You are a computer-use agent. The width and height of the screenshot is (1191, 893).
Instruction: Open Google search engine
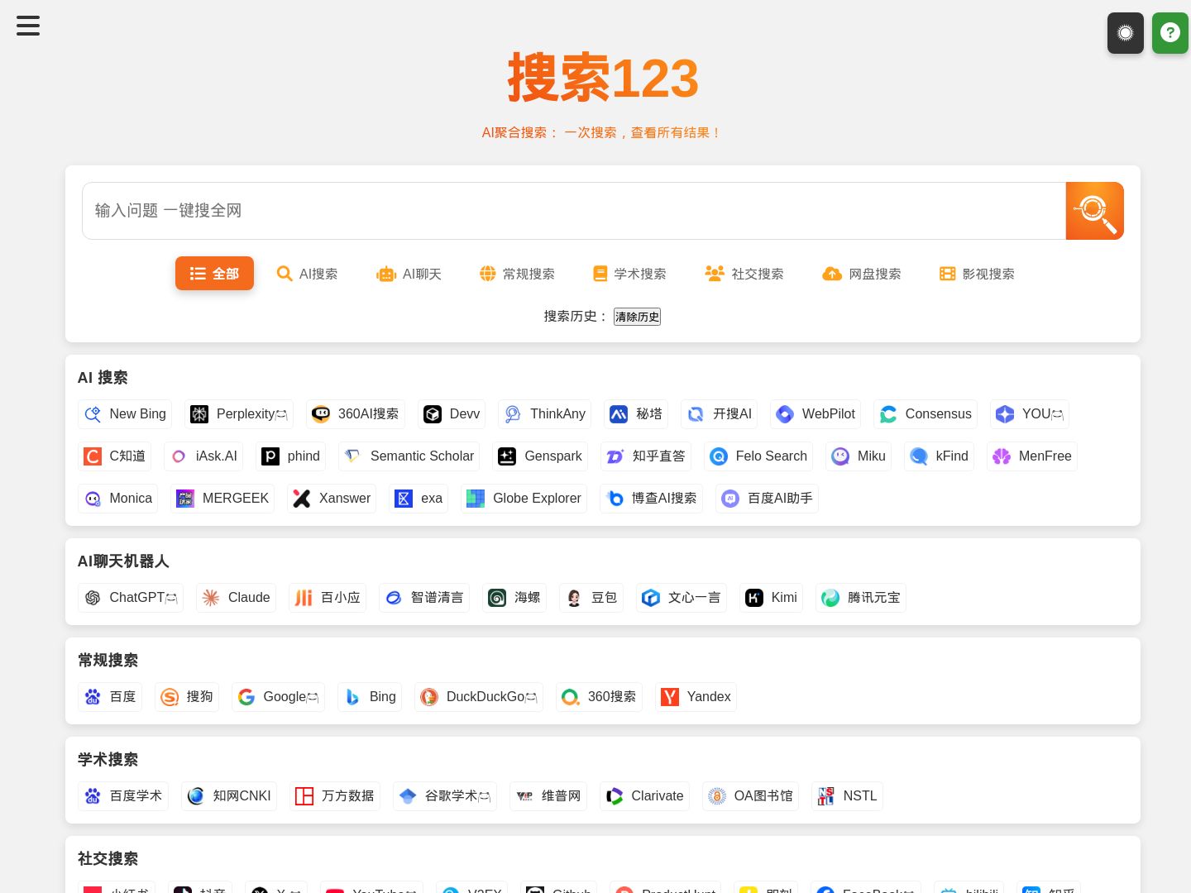pyautogui.click(x=278, y=697)
